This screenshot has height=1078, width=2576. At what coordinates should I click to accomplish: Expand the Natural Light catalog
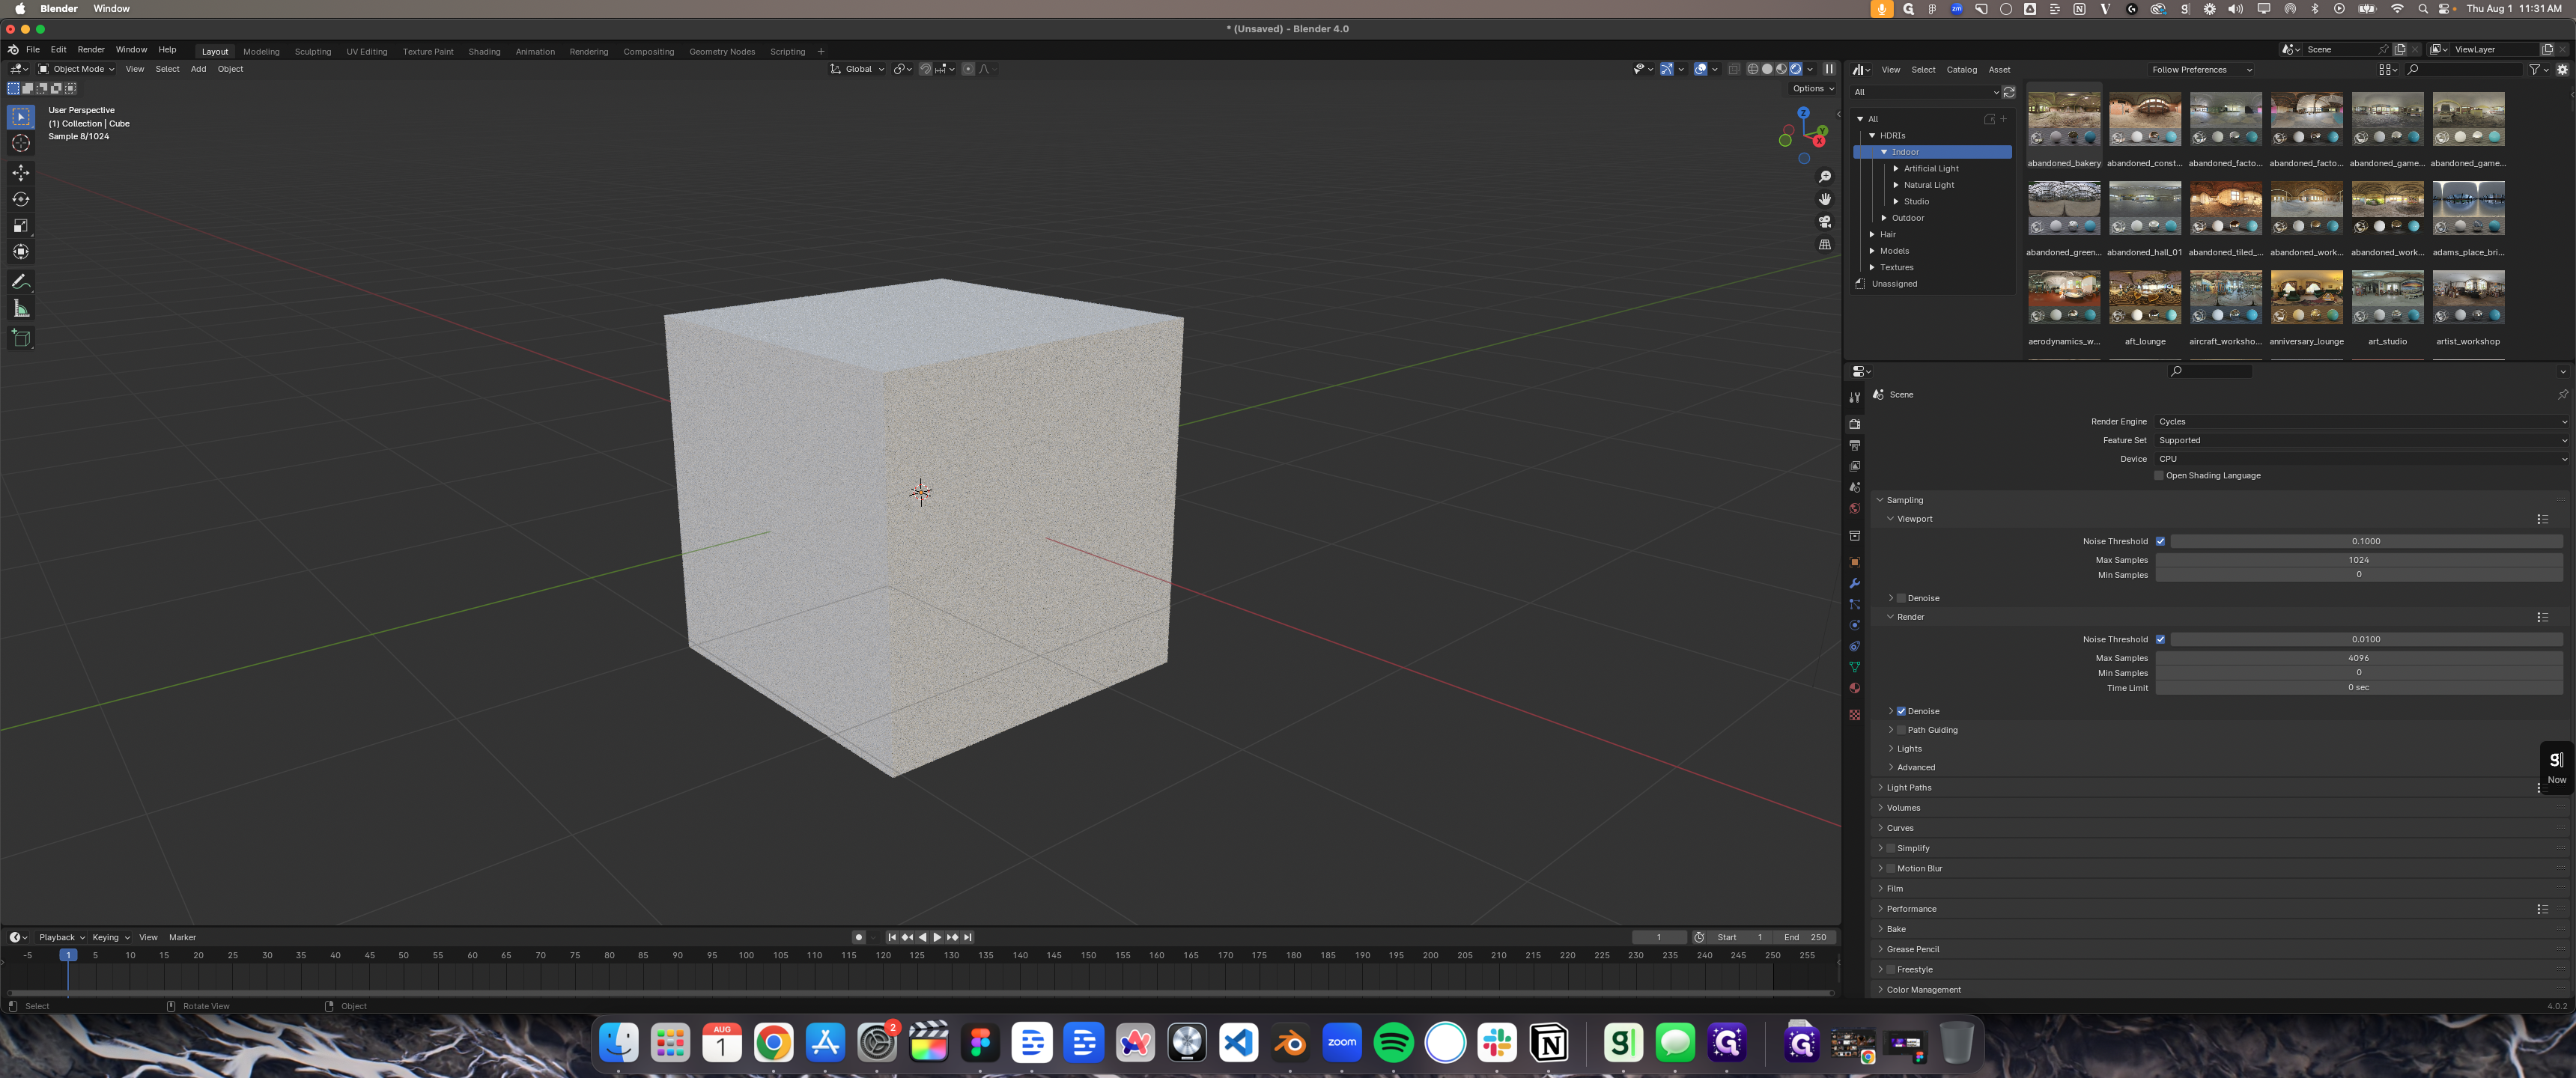[1896, 185]
